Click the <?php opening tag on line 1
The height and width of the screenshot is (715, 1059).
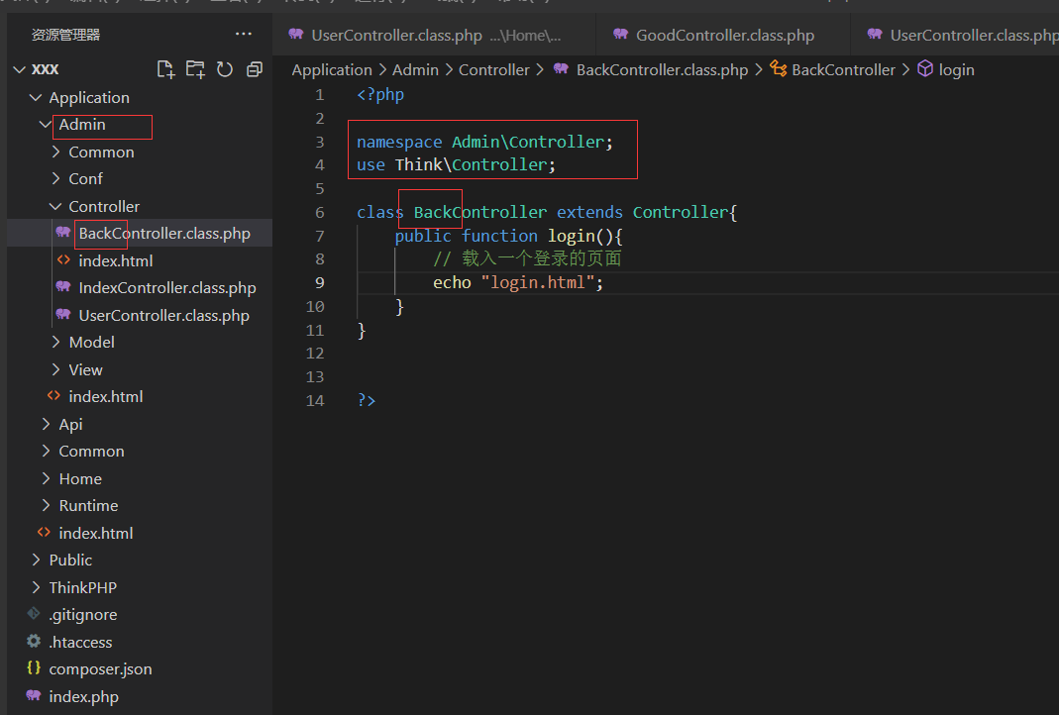pyautogui.click(x=380, y=94)
